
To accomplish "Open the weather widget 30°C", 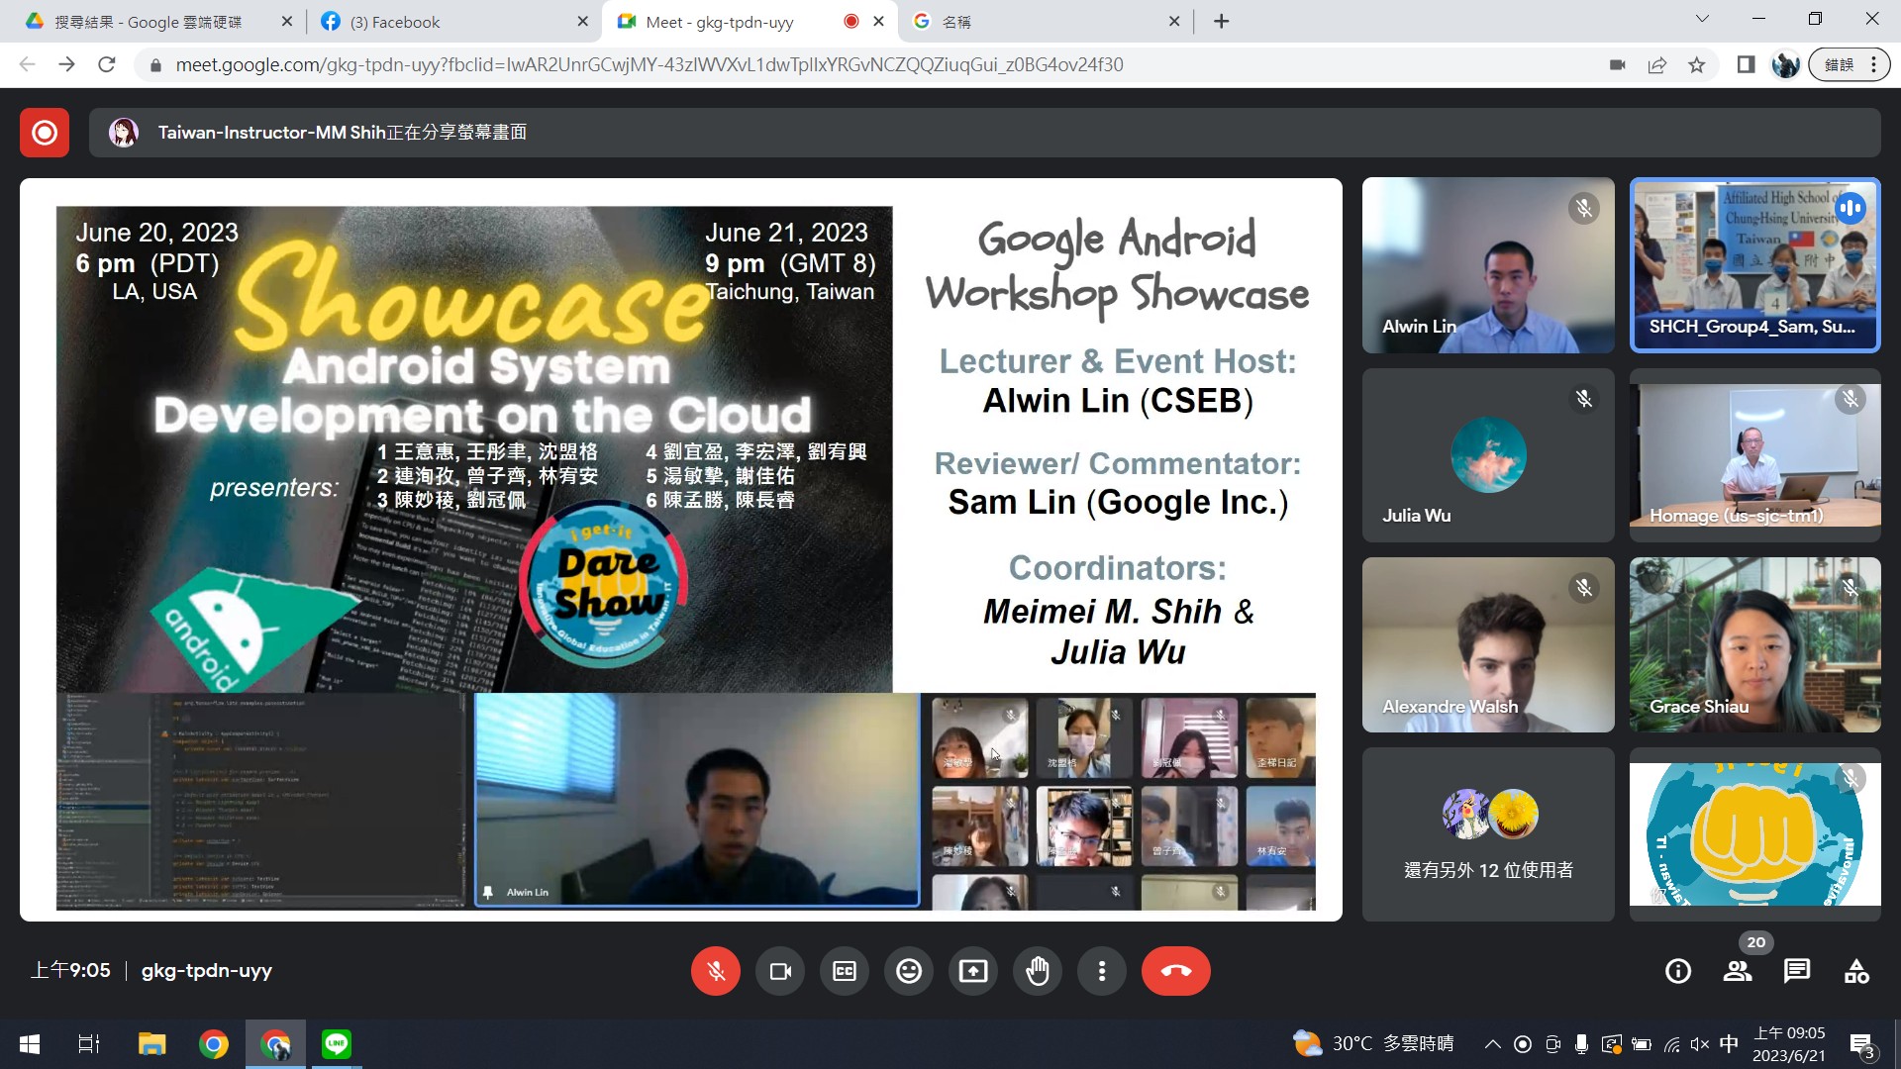I will coord(1374,1044).
